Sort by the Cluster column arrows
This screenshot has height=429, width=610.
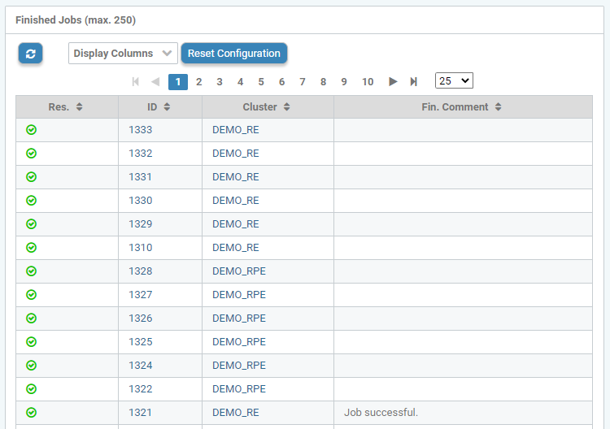pos(287,107)
